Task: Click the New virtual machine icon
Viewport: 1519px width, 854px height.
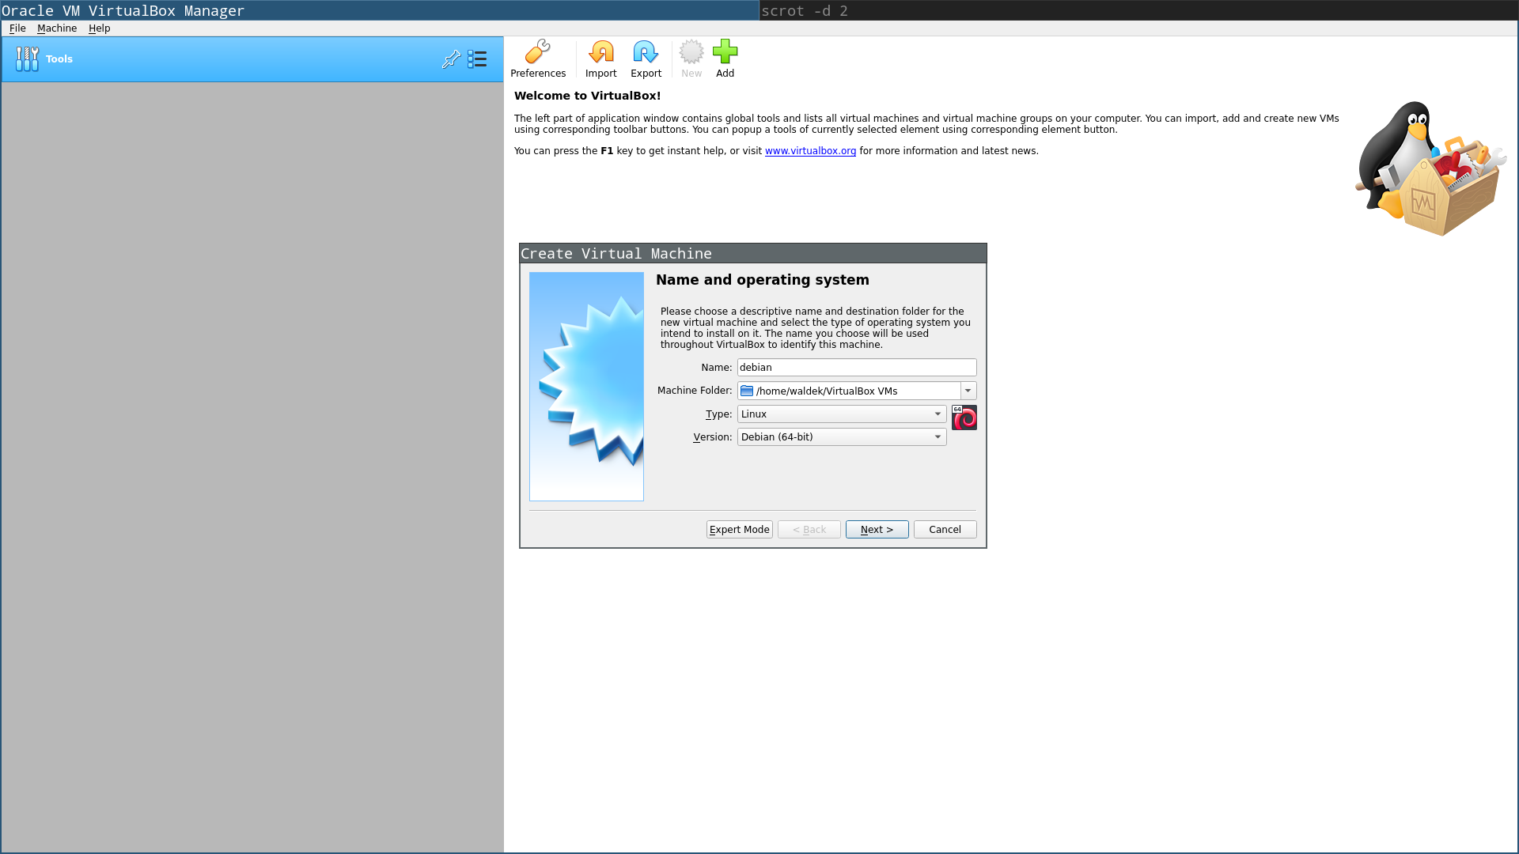Action: point(691,58)
